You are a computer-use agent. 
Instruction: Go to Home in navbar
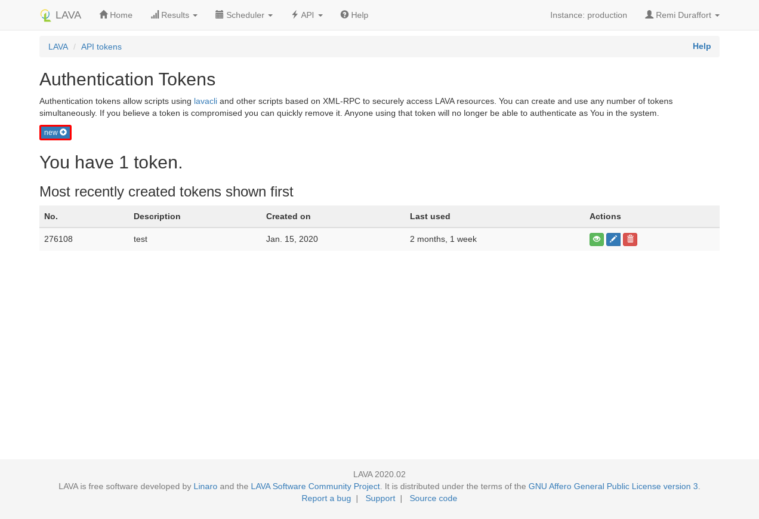pos(116,15)
